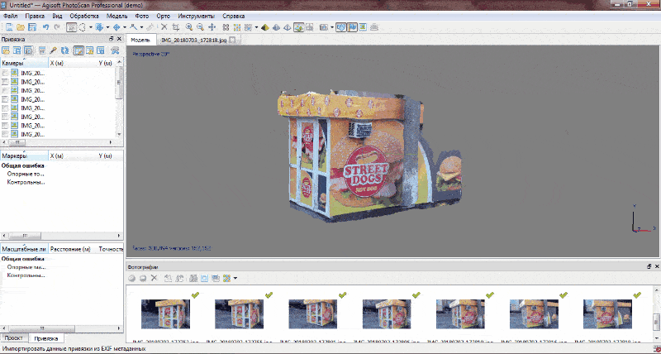Open thumbnail view dropdown in Фотографии toolbar

click(x=235, y=278)
